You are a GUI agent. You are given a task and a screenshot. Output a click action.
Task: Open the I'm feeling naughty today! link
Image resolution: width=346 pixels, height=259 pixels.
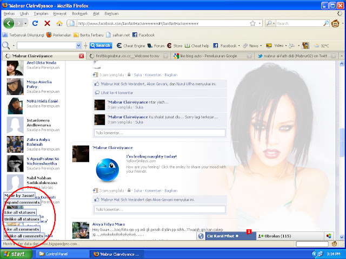pos(151,156)
